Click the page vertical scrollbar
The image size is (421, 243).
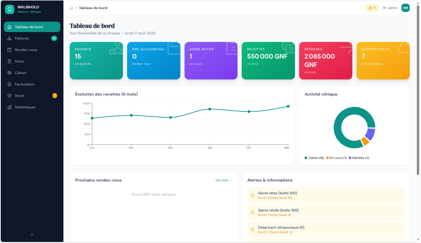click(x=418, y=90)
